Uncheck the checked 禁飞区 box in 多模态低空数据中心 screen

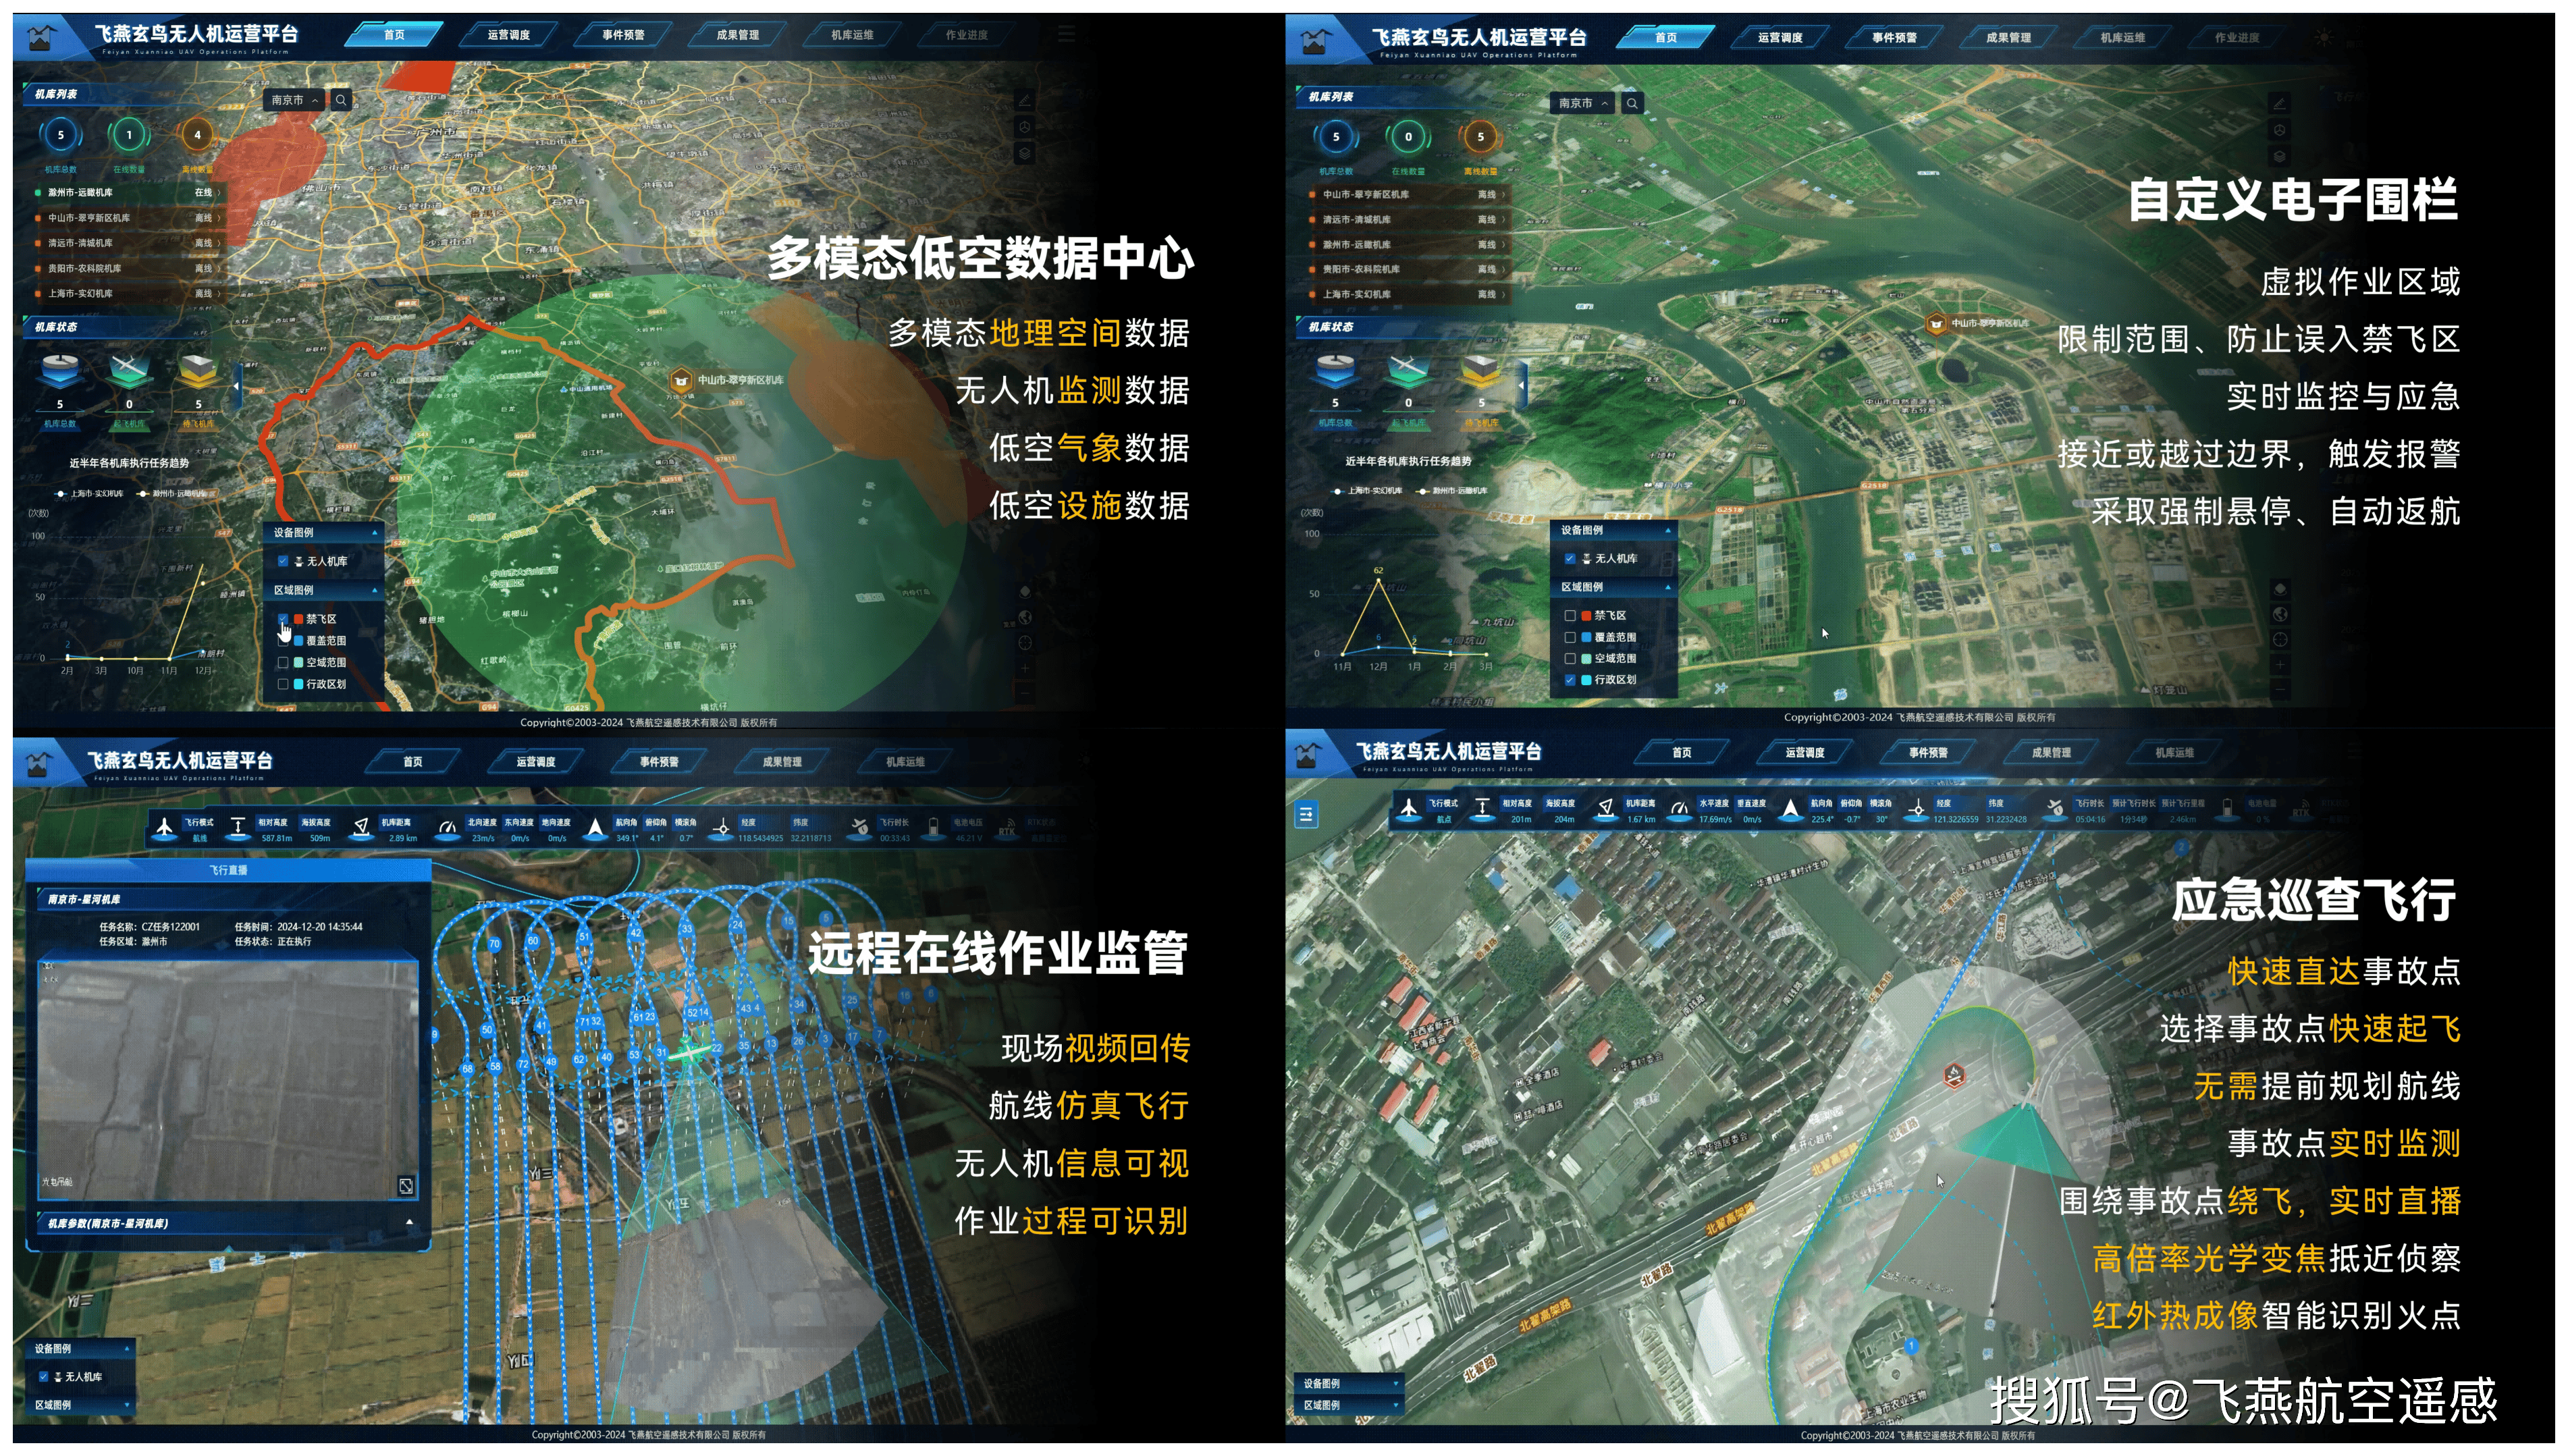pos(283,619)
